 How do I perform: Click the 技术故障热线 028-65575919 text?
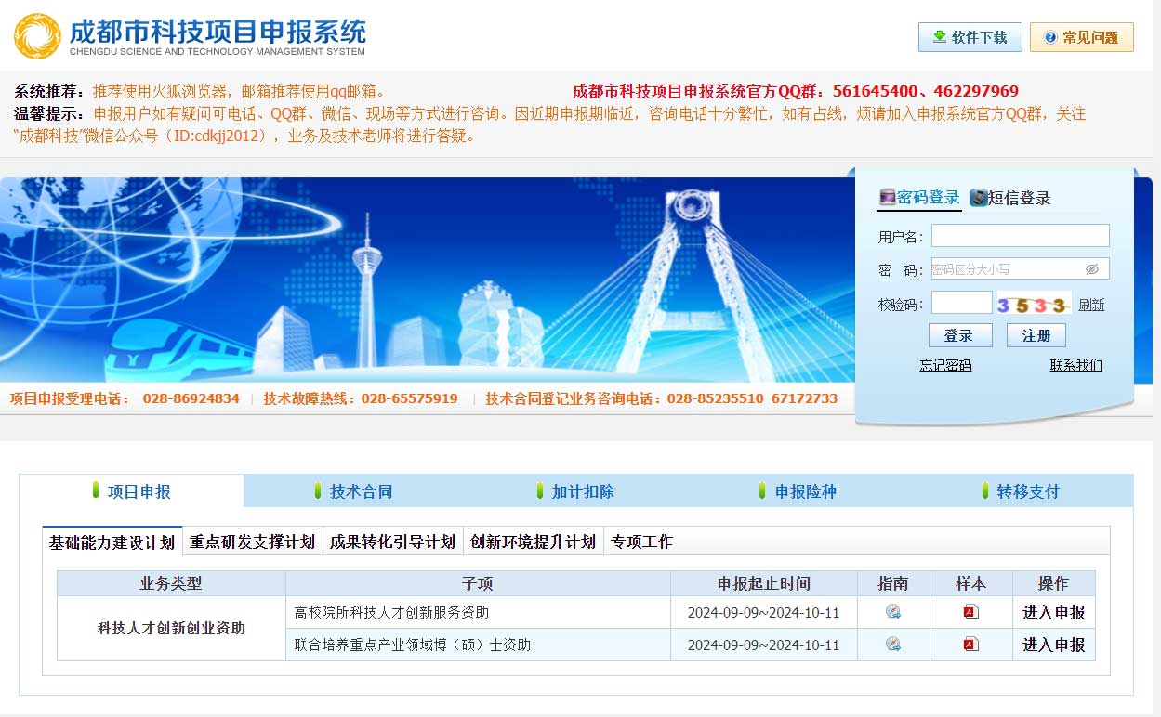pos(361,398)
